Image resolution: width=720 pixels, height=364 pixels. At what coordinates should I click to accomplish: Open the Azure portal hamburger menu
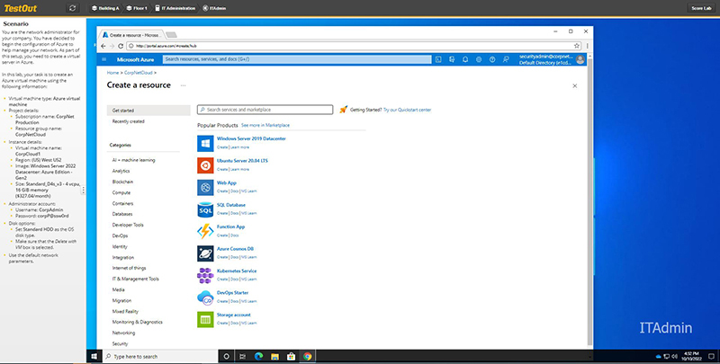tap(104, 59)
